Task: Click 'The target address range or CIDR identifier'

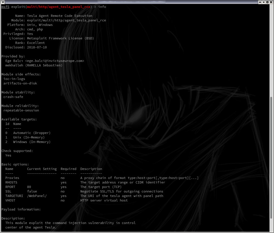Action: tap(123, 182)
